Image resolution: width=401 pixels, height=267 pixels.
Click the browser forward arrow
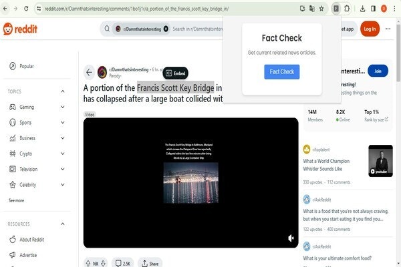pos(15,9)
